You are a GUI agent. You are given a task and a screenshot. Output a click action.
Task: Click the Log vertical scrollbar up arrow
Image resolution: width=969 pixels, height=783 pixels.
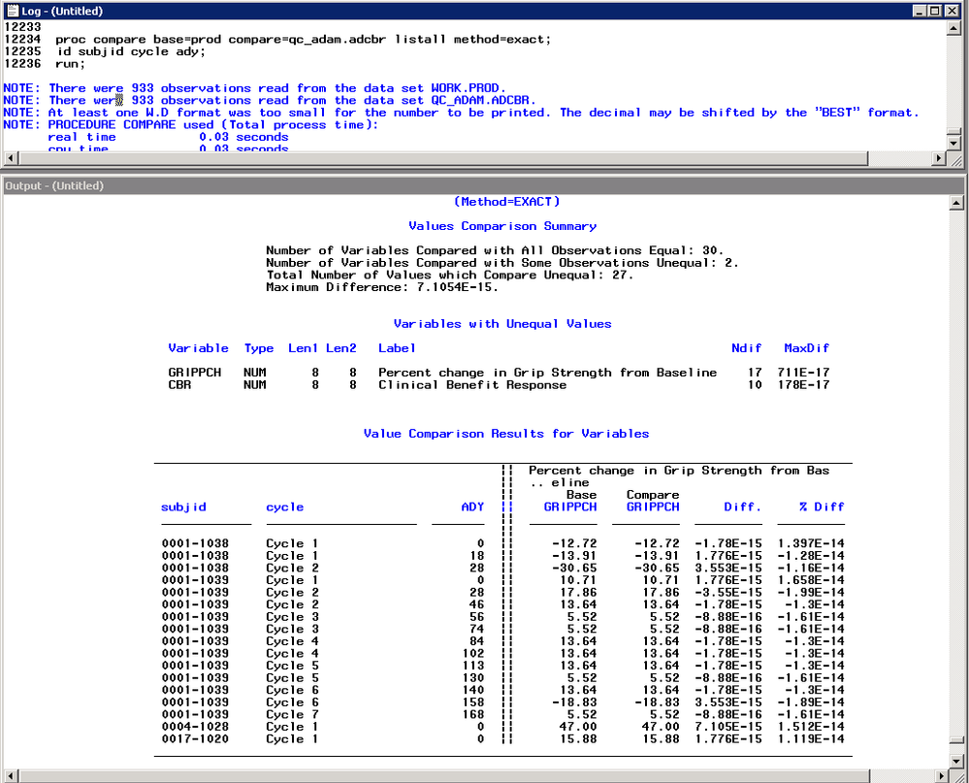coord(953,29)
